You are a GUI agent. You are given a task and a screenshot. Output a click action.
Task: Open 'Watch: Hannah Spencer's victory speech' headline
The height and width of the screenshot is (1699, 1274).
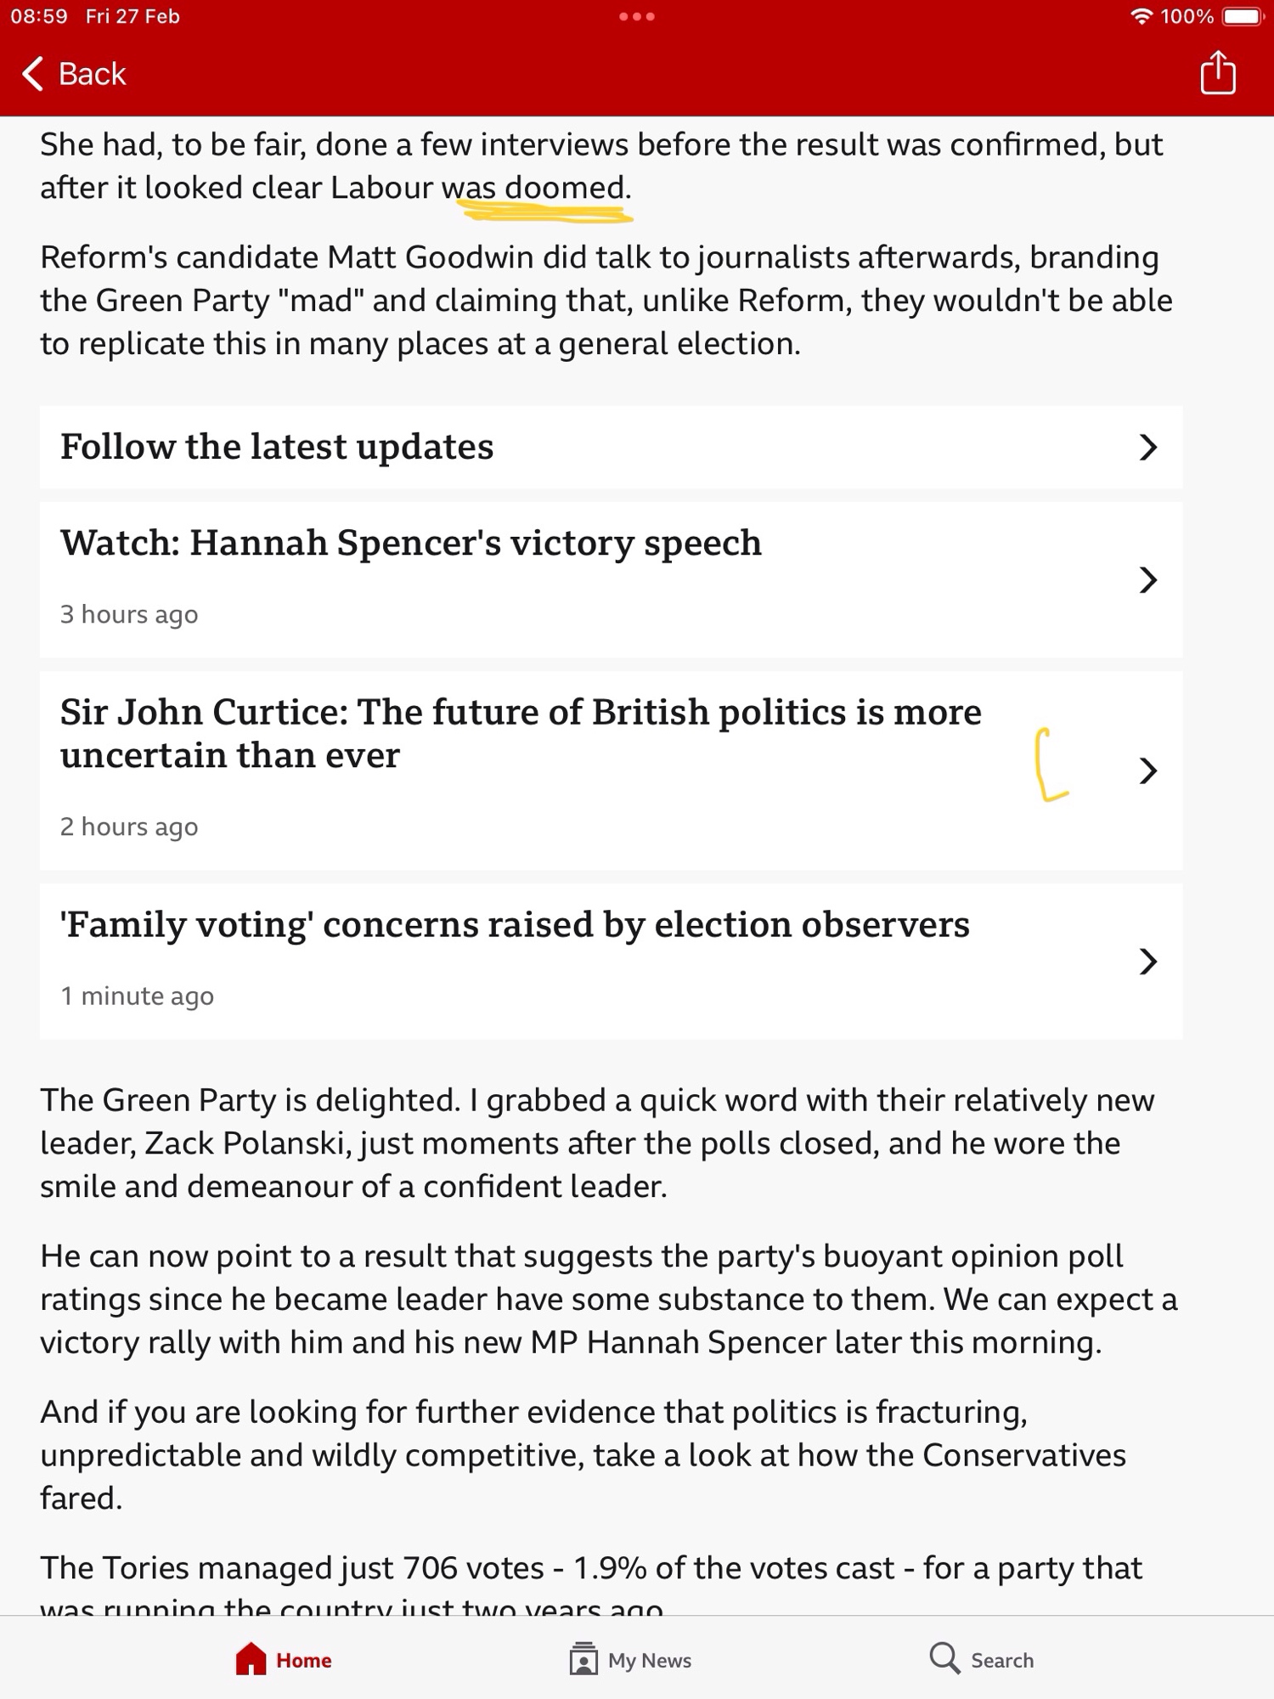411,543
